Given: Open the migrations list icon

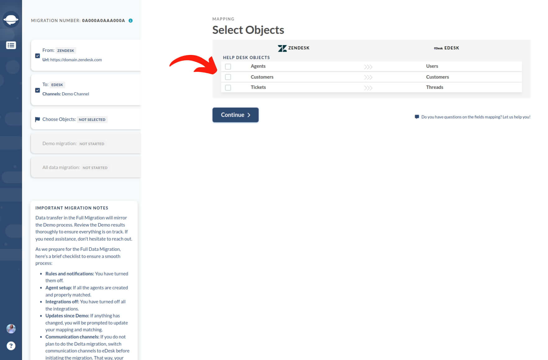Looking at the screenshot, I should tap(11, 45).
